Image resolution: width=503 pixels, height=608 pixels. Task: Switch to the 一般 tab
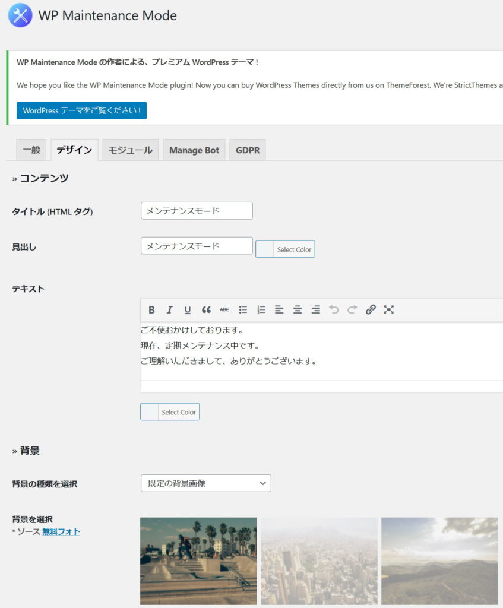click(31, 150)
